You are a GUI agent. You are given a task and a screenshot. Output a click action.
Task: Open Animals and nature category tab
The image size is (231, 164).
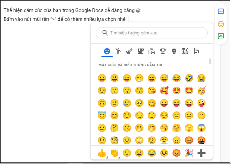click(129, 51)
